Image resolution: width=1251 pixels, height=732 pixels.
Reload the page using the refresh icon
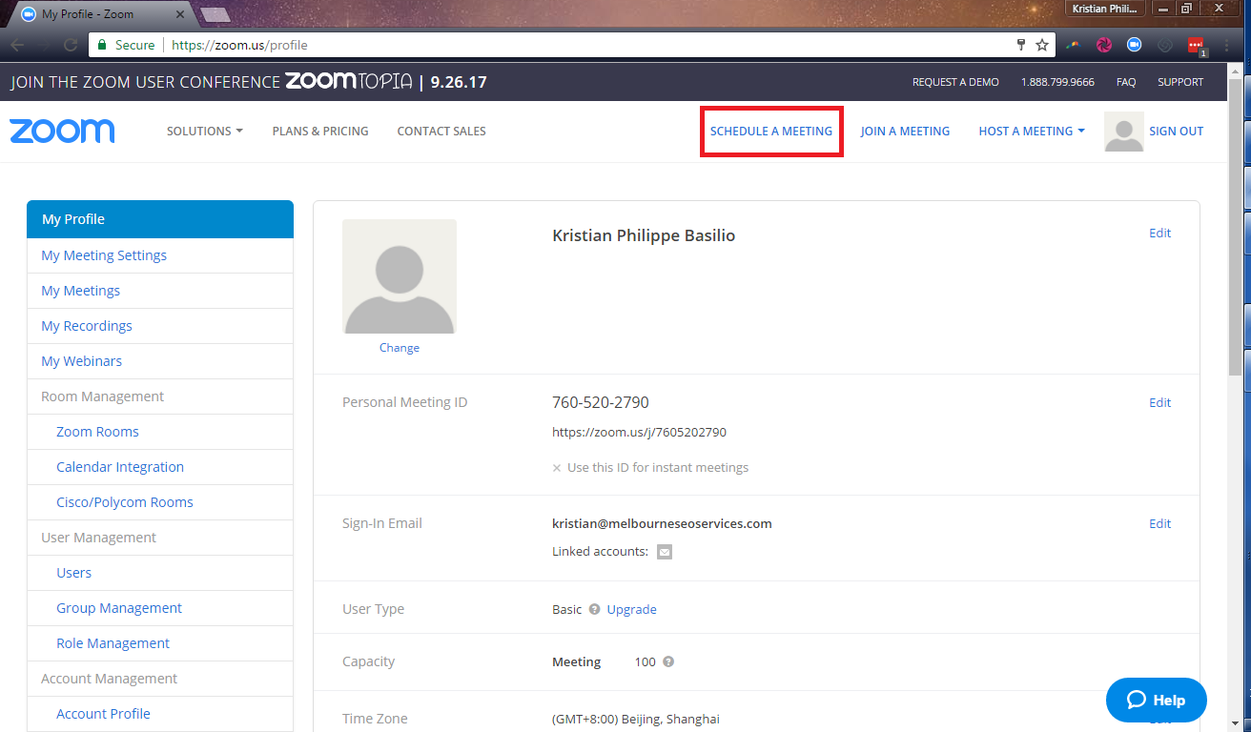pyautogui.click(x=71, y=45)
